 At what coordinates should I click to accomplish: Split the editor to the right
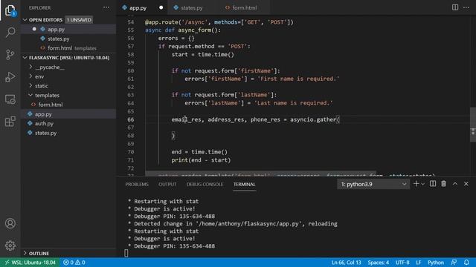[x=455, y=7]
